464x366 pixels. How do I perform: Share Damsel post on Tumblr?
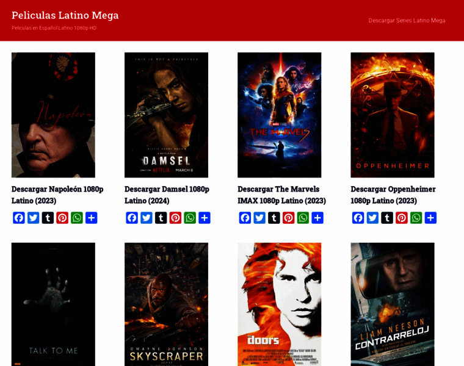161,218
